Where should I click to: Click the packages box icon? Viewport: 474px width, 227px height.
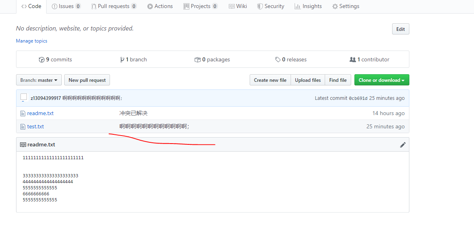coord(197,59)
